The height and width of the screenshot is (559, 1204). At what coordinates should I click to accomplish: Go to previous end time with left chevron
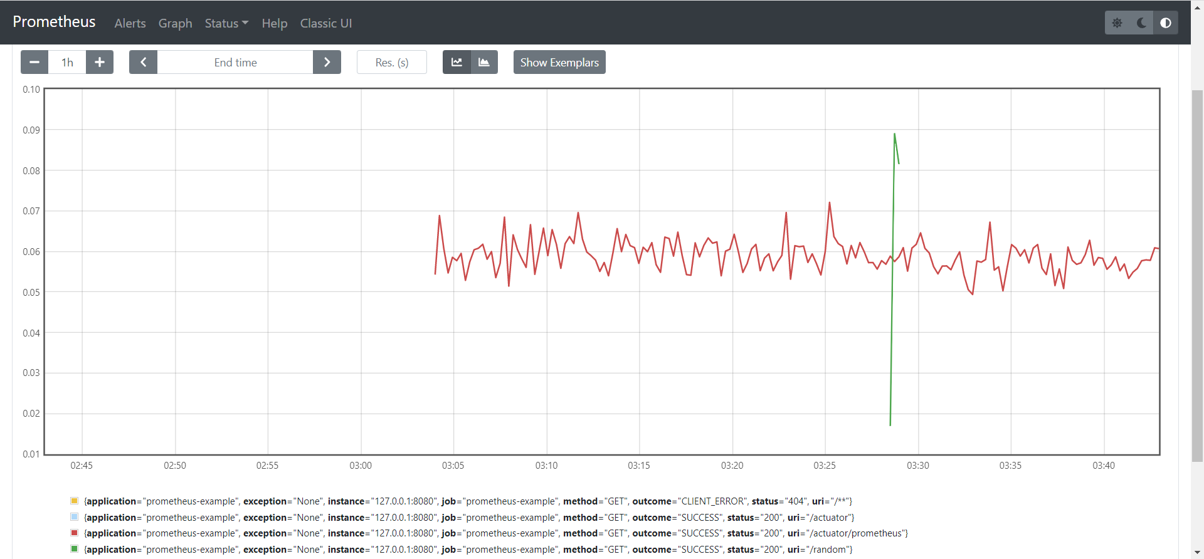(x=143, y=62)
